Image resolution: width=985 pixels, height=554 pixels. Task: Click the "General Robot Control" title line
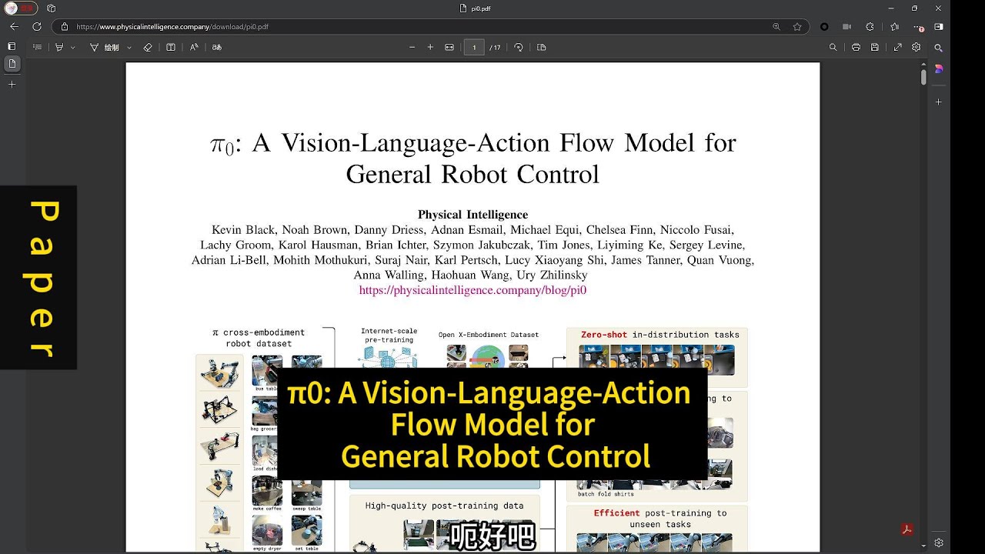coord(472,175)
